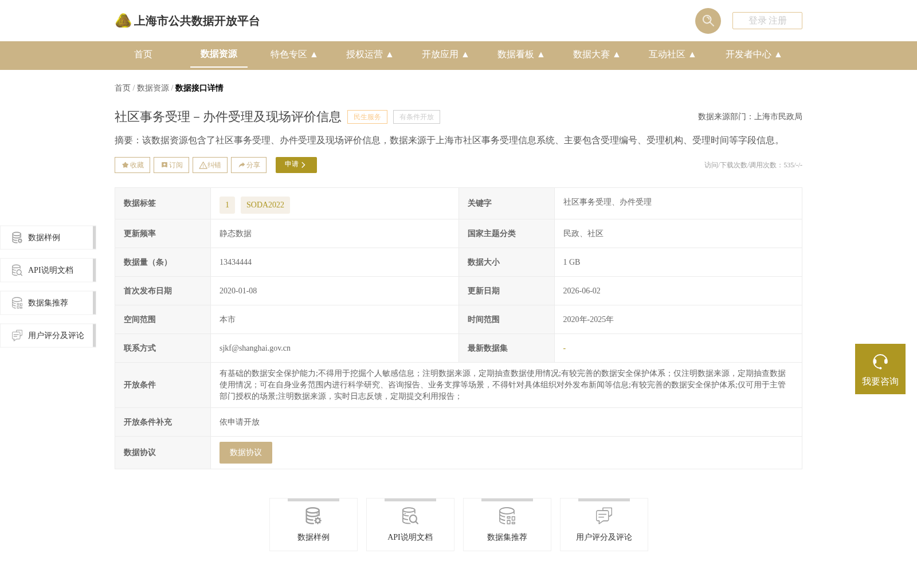Expand the 授权运营 menu

pyautogui.click(x=370, y=54)
